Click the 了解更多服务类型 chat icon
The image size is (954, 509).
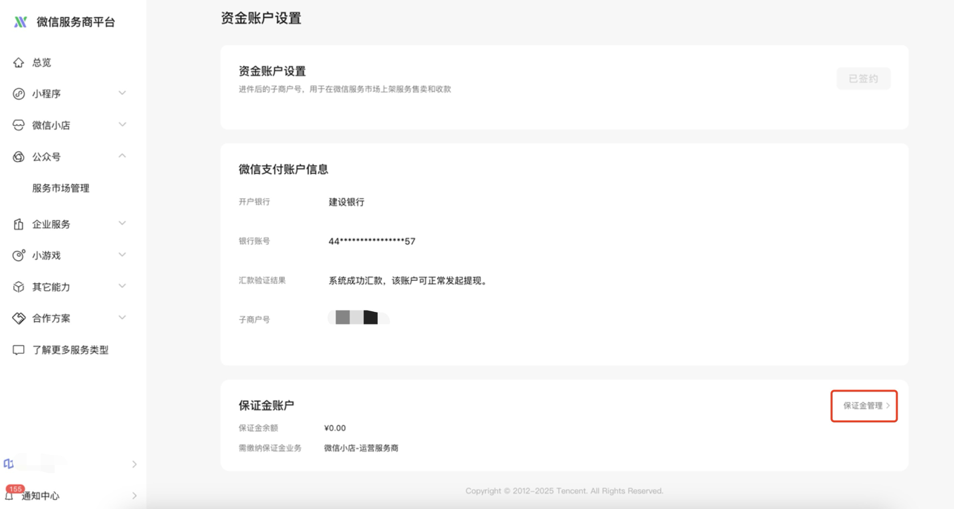[x=19, y=350]
